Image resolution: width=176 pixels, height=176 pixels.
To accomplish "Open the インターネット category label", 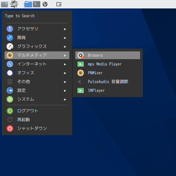I will (32, 64).
